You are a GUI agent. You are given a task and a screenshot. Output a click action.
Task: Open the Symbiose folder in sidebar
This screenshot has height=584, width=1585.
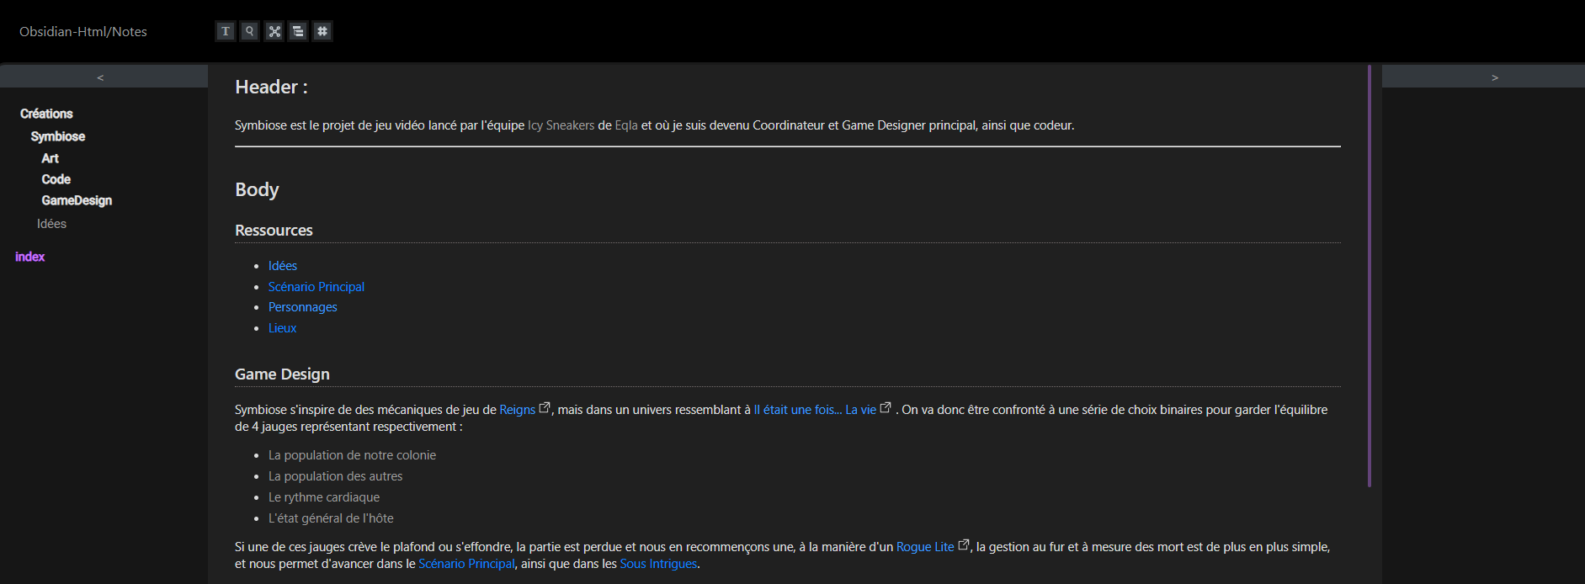[58, 136]
